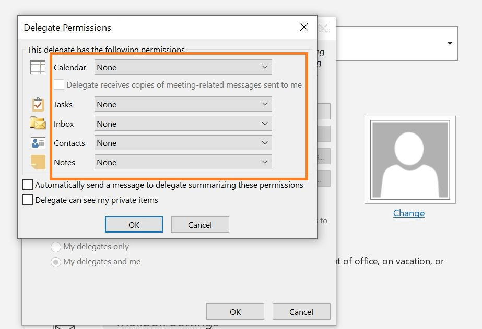Select the My delegates and me radio button
This screenshot has height=329, width=482.
pos(56,262)
